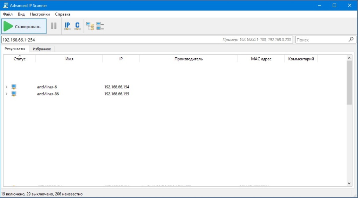This screenshot has width=358, height=198.
Task: Open the Настройки menu
Action: coord(40,14)
